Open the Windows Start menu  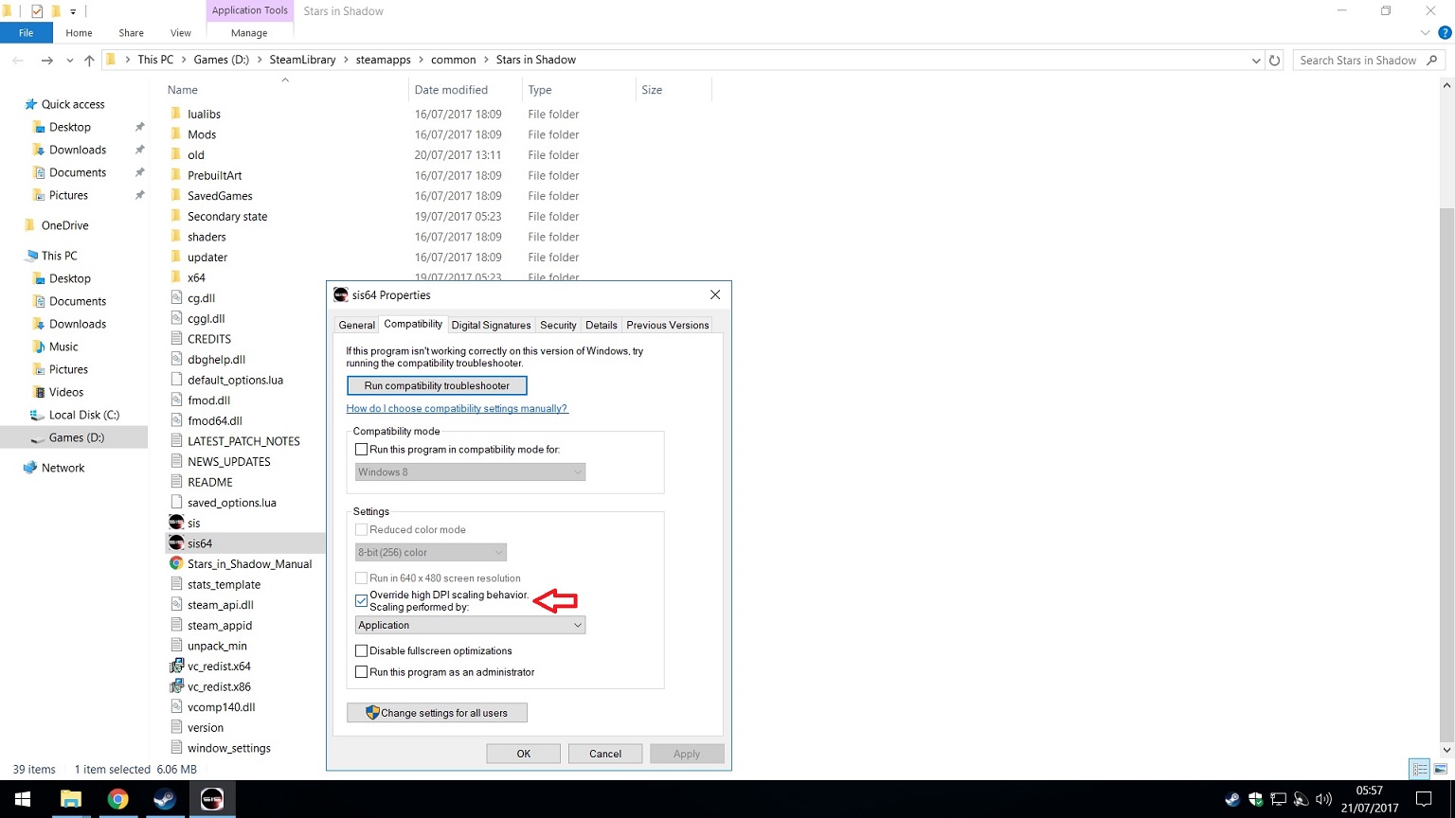23,799
